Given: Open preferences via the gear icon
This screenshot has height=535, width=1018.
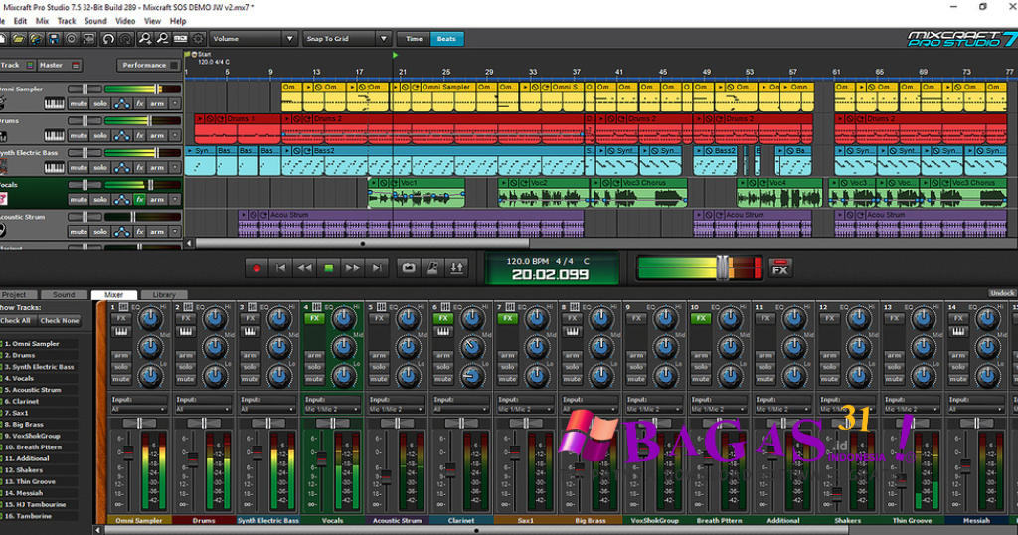Looking at the screenshot, I should 198,39.
